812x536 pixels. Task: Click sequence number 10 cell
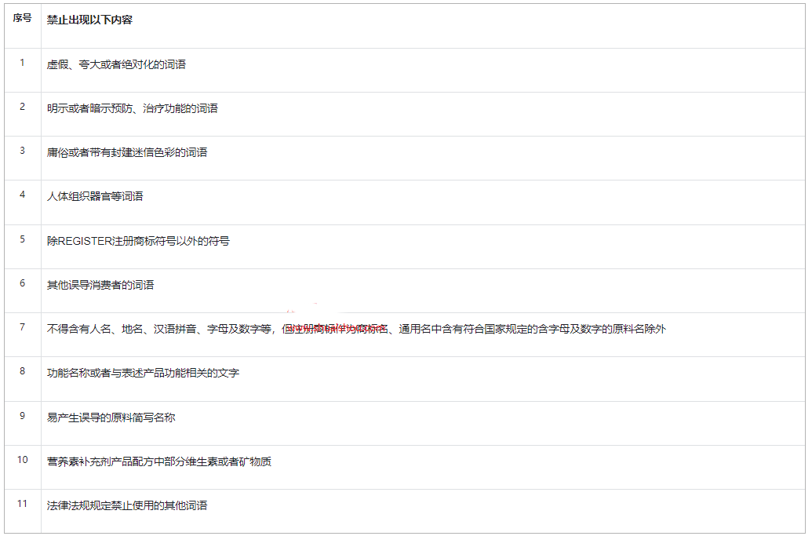click(22, 459)
